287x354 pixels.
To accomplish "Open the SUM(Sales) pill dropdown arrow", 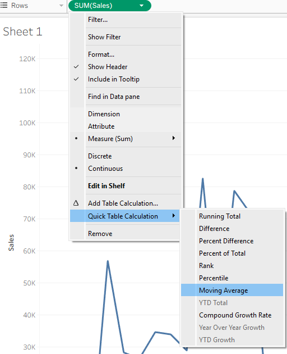I will coord(141,6).
